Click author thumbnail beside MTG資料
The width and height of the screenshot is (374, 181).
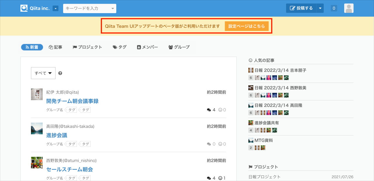[251, 140]
